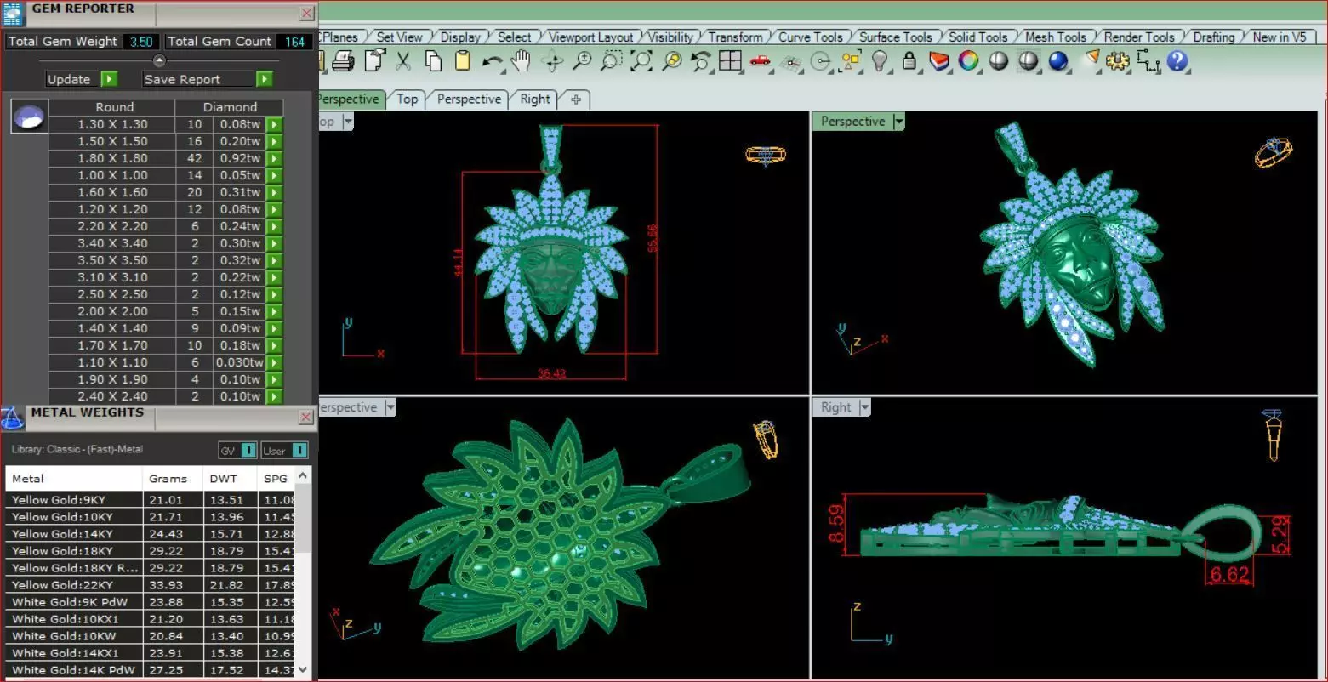This screenshot has width=1328, height=682.
Task: Click the Select Objects icon
Action: (850, 61)
